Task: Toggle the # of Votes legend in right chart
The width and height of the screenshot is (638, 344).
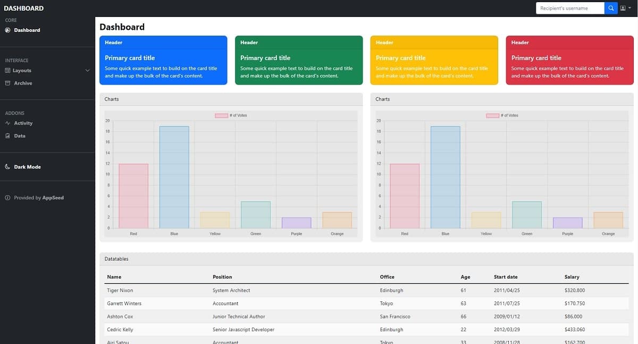Action: [x=502, y=115]
